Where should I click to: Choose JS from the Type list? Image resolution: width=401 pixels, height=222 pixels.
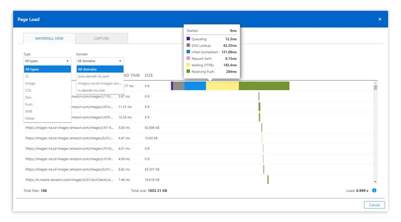(27, 76)
